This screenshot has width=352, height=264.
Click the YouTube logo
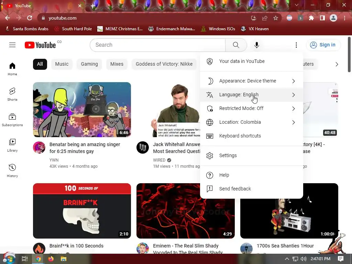pos(40,45)
